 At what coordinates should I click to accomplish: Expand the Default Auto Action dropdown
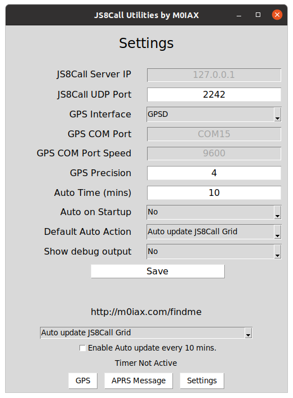(214, 231)
